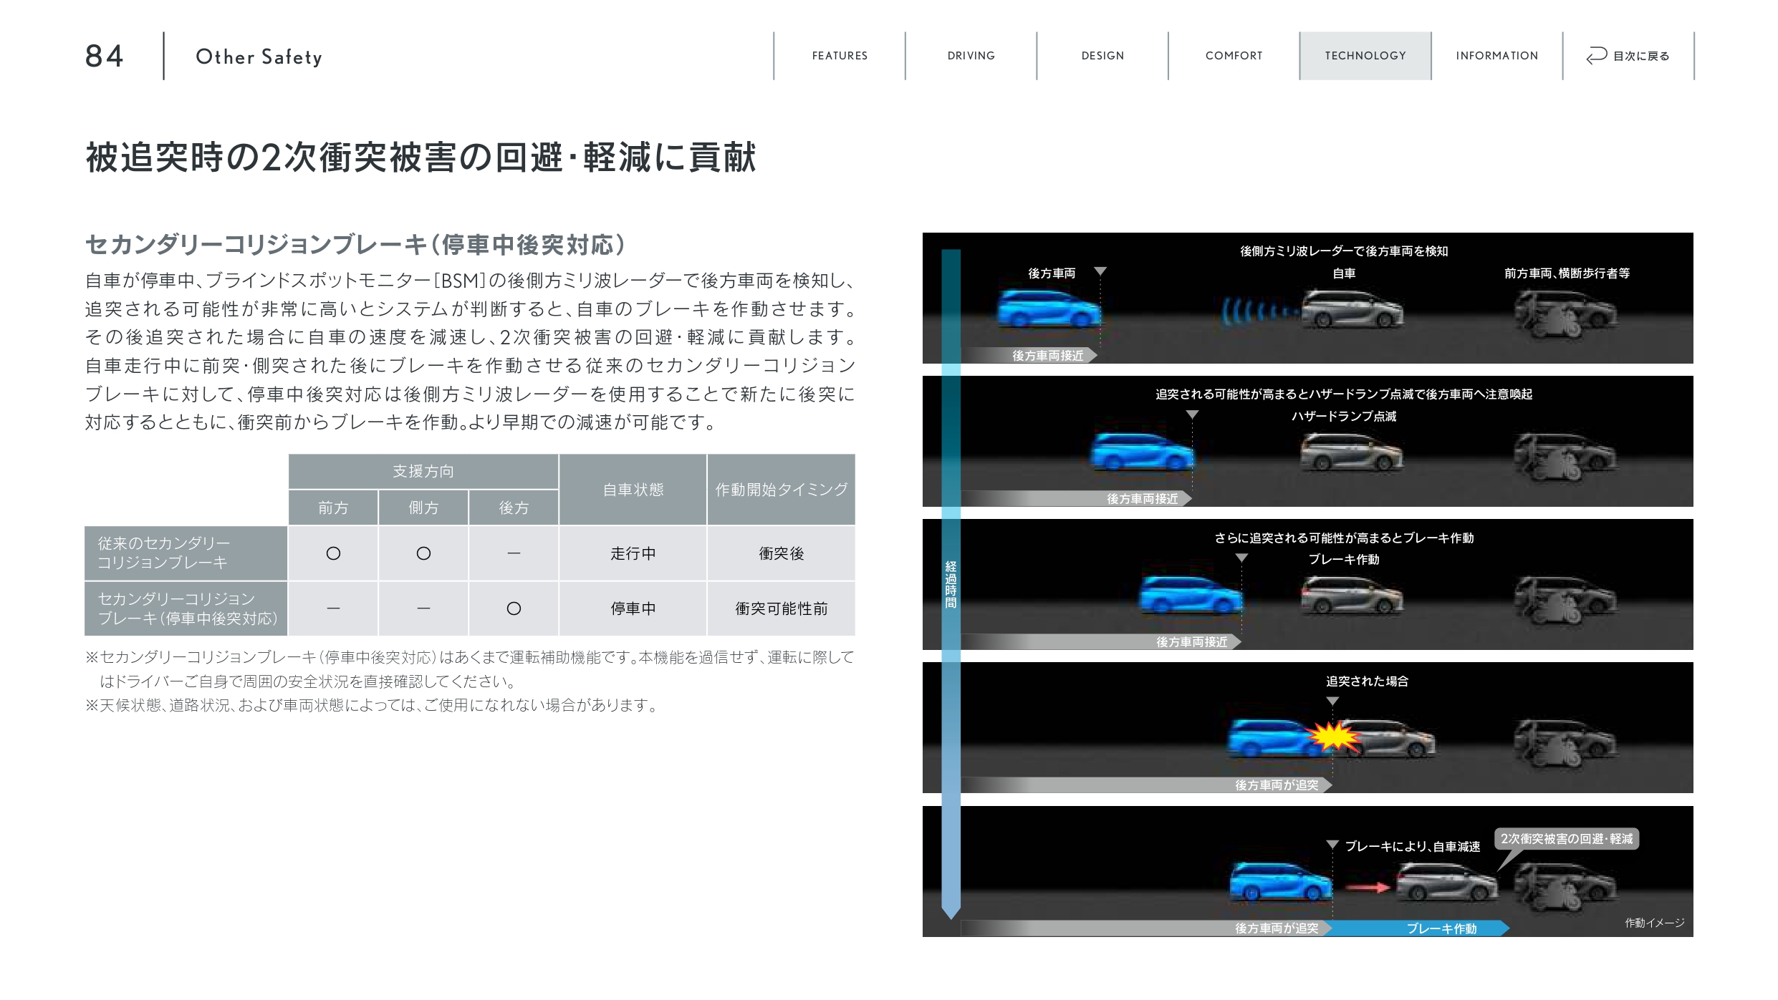
Task: Click the triangle marker above ハザードランプ点滅 panel
Action: coord(1192,415)
